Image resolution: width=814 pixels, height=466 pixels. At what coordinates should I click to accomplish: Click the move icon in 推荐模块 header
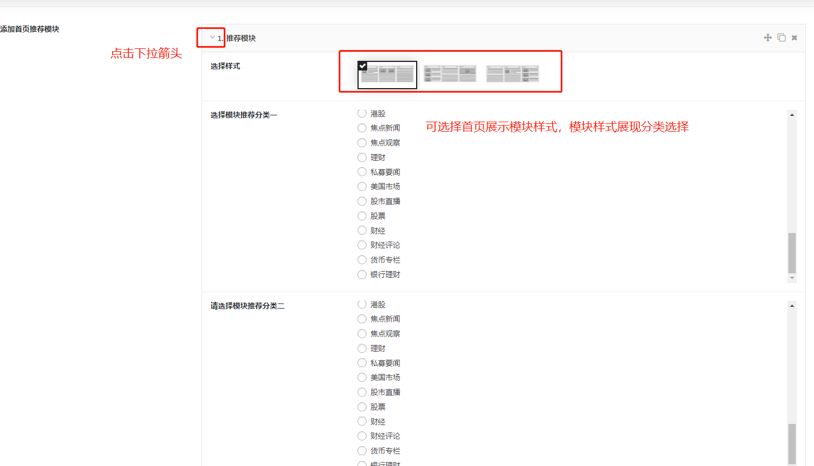pos(767,38)
